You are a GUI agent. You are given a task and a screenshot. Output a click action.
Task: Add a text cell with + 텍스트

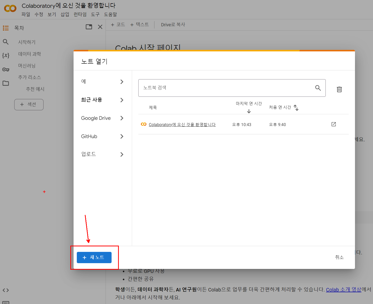[x=140, y=25]
